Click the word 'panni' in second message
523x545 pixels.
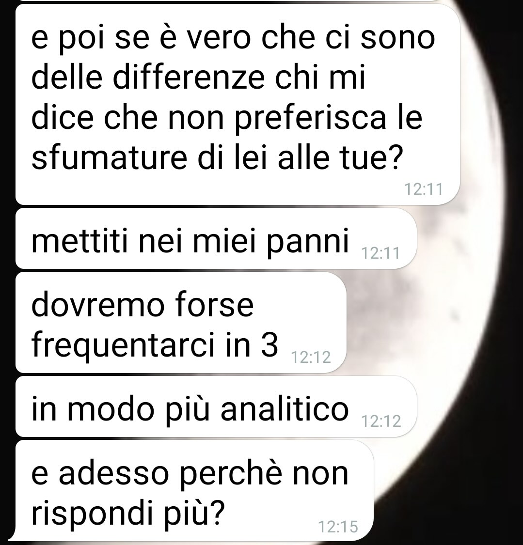[x=308, y=242]
